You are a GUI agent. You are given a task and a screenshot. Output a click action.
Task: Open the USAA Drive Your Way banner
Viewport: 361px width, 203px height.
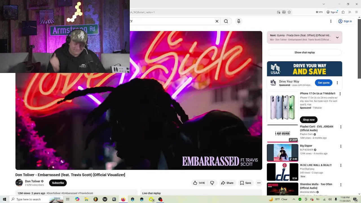click(x=305, y=69)
